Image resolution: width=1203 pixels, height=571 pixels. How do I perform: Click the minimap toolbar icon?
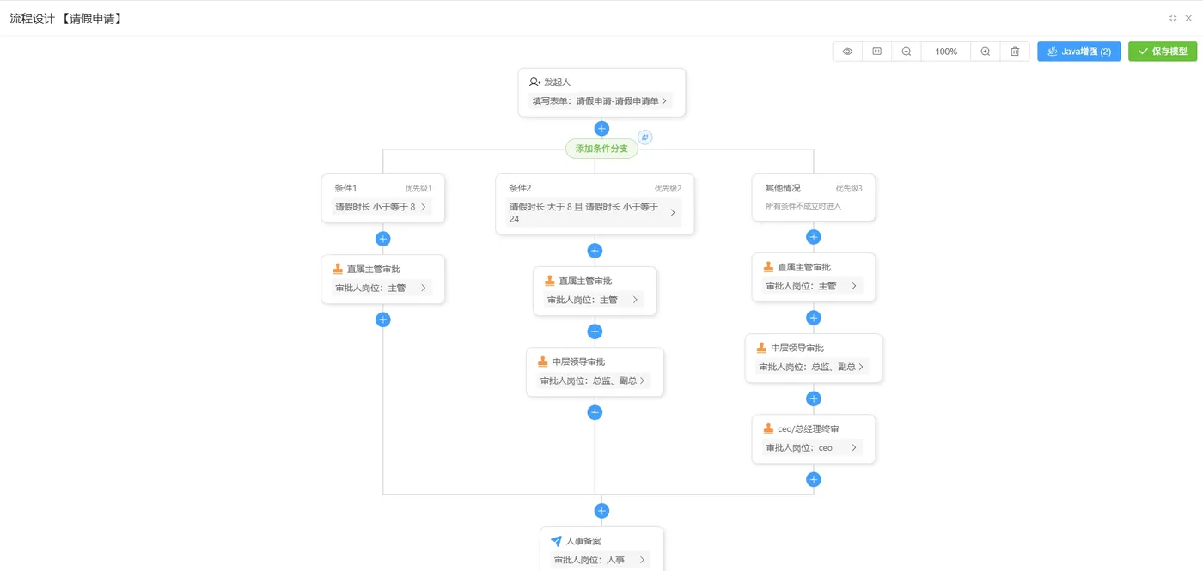[876, 52]
